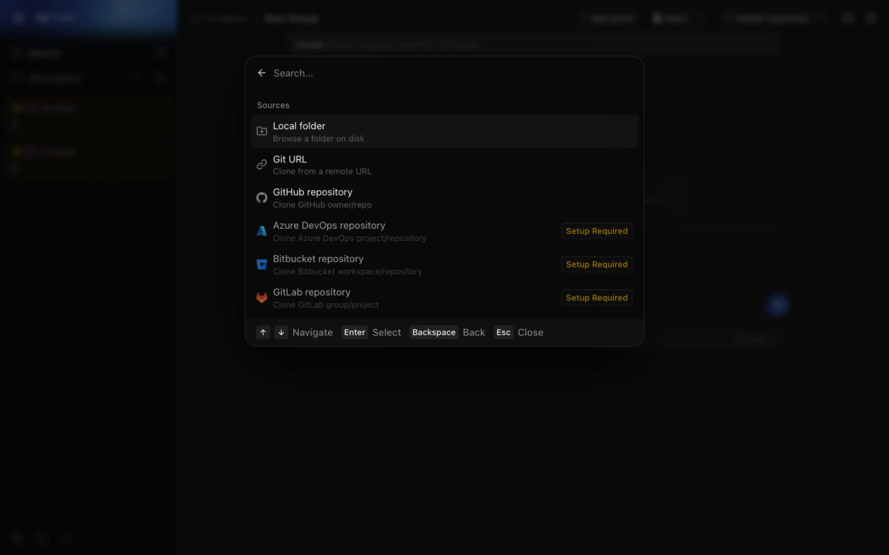Click the Git URL link icon
The height and width of the screenshot is (555, 889).
(x=261, y=164)
